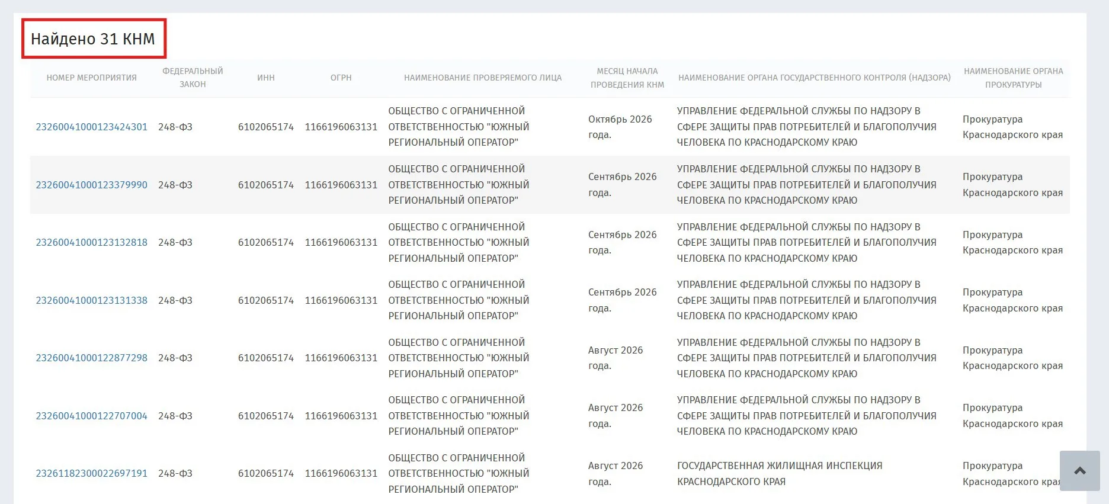Click '248-ФЗ' in row 23261182300022697191
1109x504 pixels.
click(x=175, y=473)
